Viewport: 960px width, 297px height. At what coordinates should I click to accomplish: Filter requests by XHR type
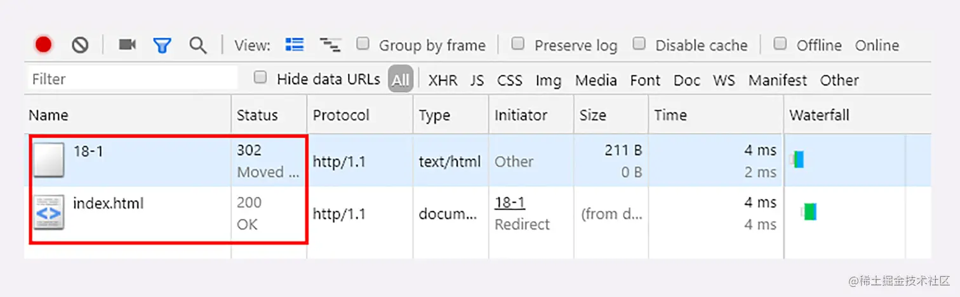coord(443,80)
